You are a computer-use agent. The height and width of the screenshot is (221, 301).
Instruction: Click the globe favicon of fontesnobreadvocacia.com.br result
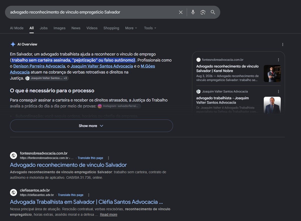pyautogui.click(x=13, y=155)
